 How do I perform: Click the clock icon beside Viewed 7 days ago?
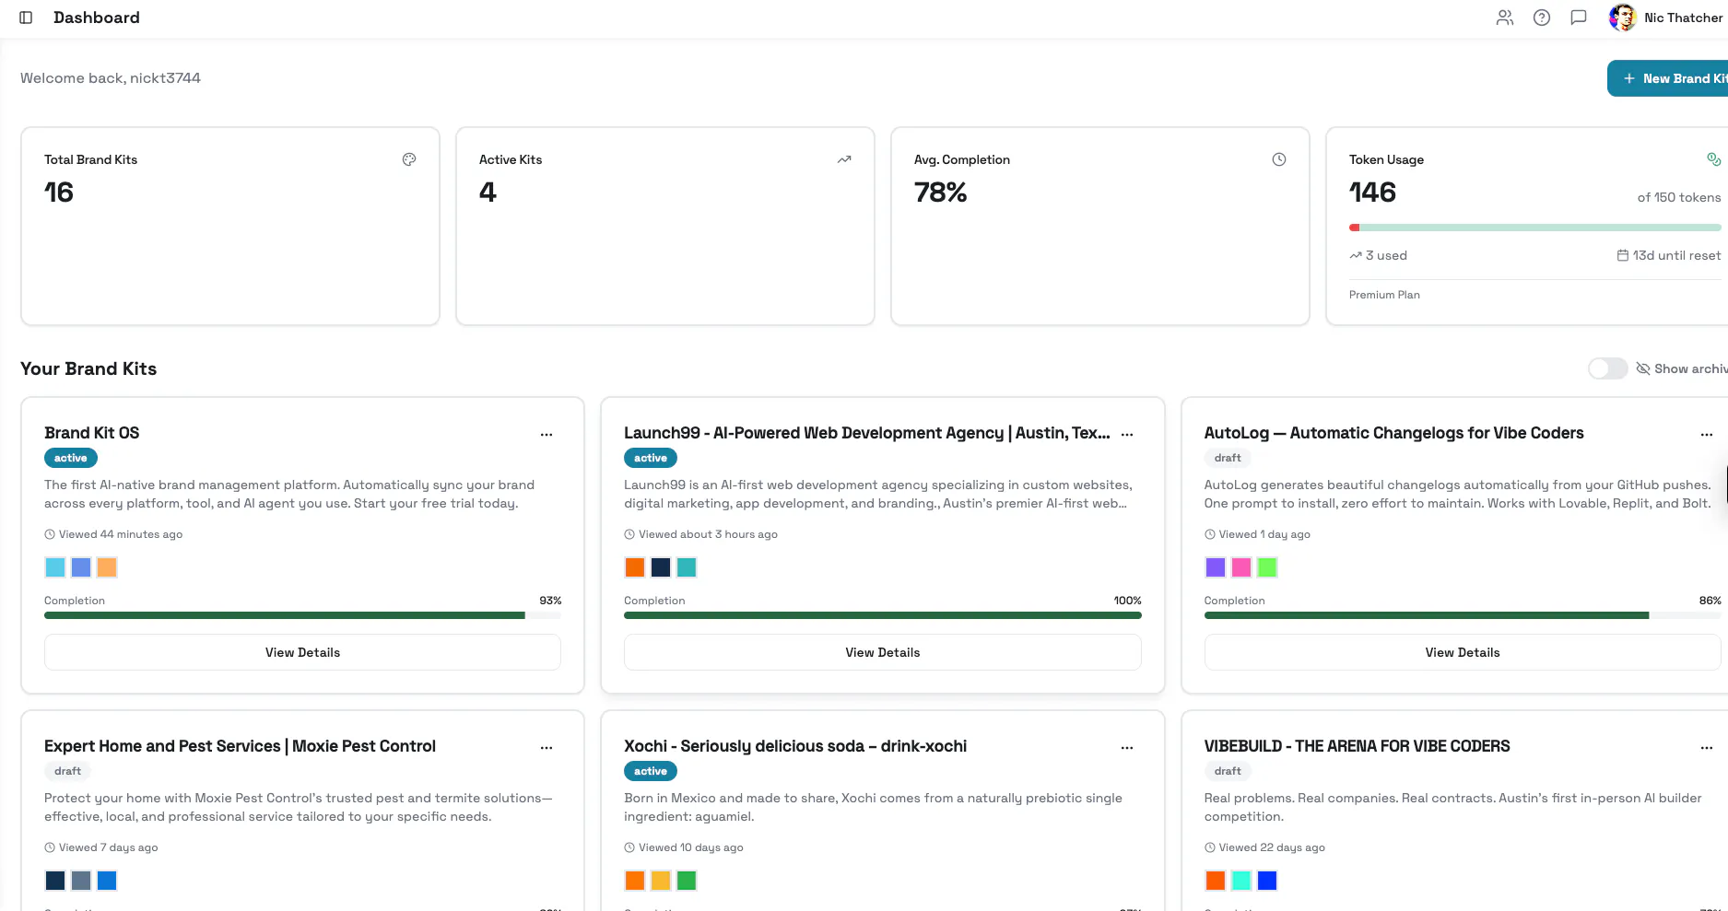pos(50,847)
